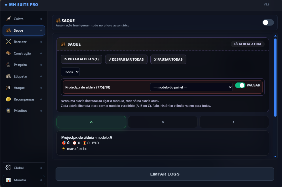Click the scroll-up arrow of the panel
The image size is (282, 187).
point(275,36)
